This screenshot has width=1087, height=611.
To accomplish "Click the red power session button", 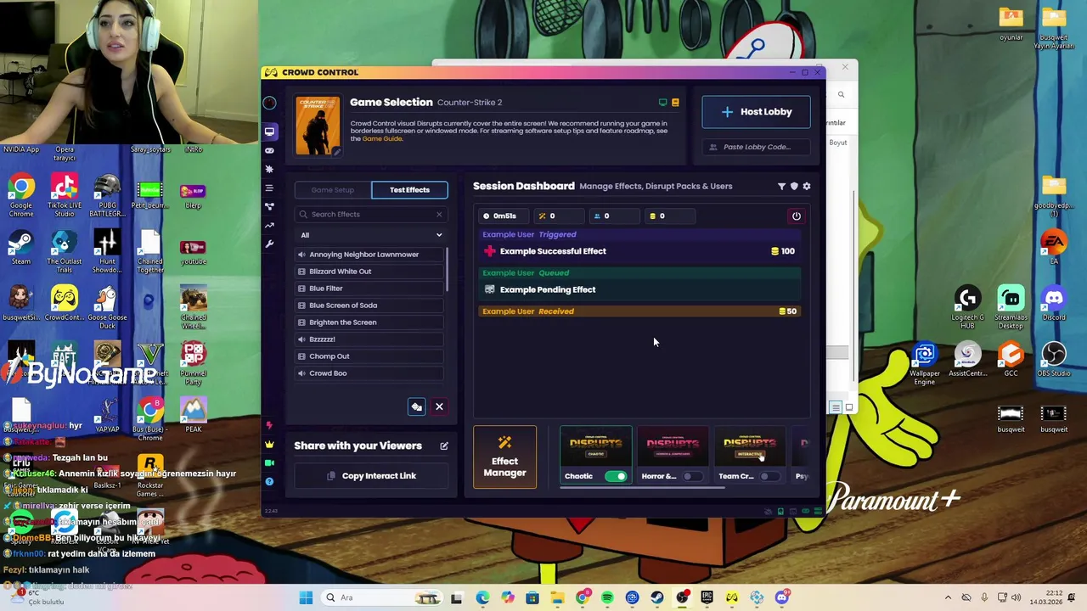I will [797, 216].
